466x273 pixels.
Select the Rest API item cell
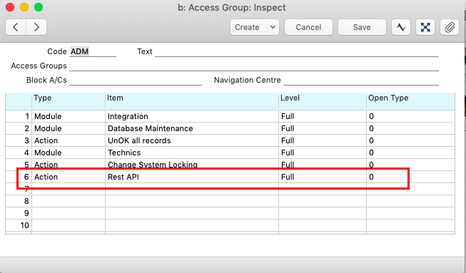192,177
